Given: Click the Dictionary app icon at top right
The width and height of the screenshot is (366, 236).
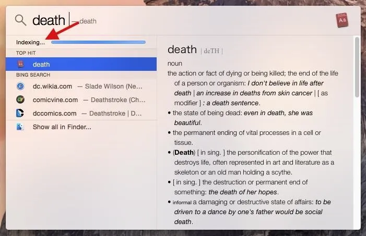Looking at the screenshot, I should tap(342, 20).
